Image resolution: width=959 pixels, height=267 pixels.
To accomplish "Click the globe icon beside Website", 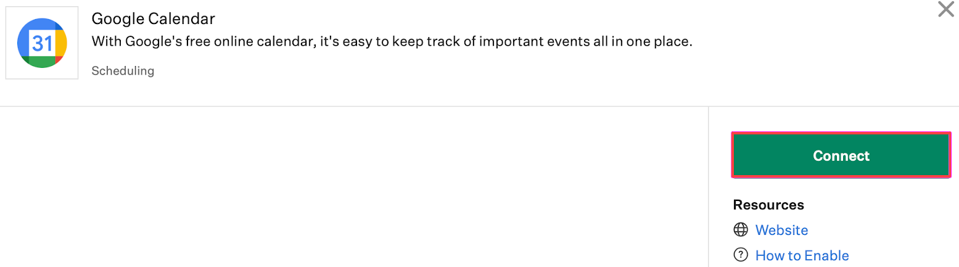I will [x=740, y=230].
